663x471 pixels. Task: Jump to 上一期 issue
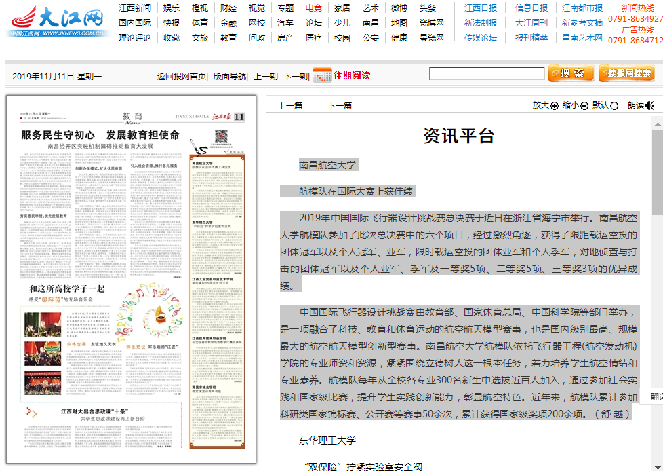(266, 76)
